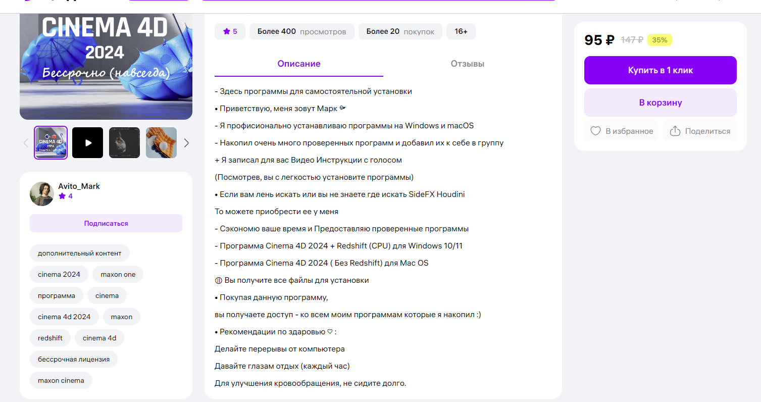Select the бессрочная лицензия tag

tap(74, 360)
